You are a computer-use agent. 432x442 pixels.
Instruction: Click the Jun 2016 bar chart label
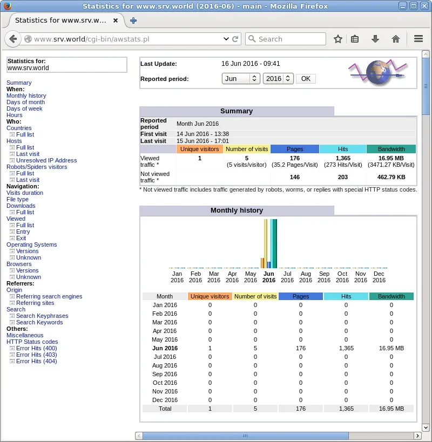click(x=269, y=277)
